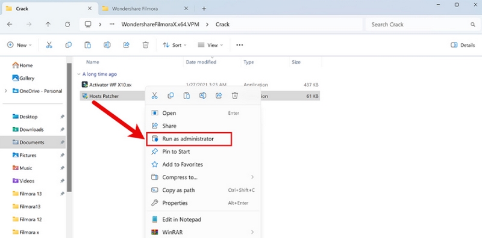
Task: Expand the address bar ellipsis for hidden path folders
Action: pos(112,25)
